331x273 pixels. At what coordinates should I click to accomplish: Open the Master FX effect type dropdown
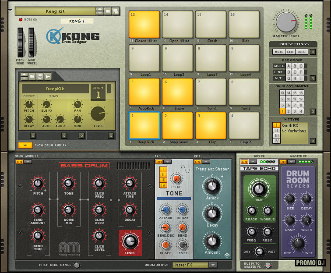coord(291,162)
